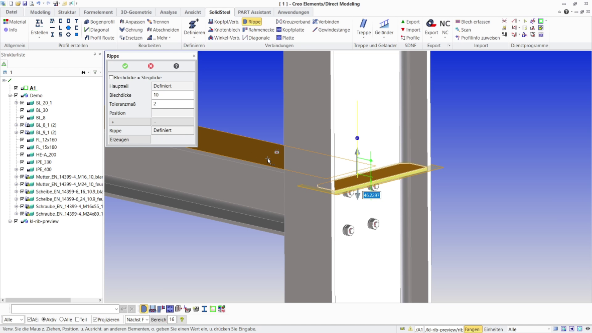Select Diagonale connection tool

pos(256,38)
